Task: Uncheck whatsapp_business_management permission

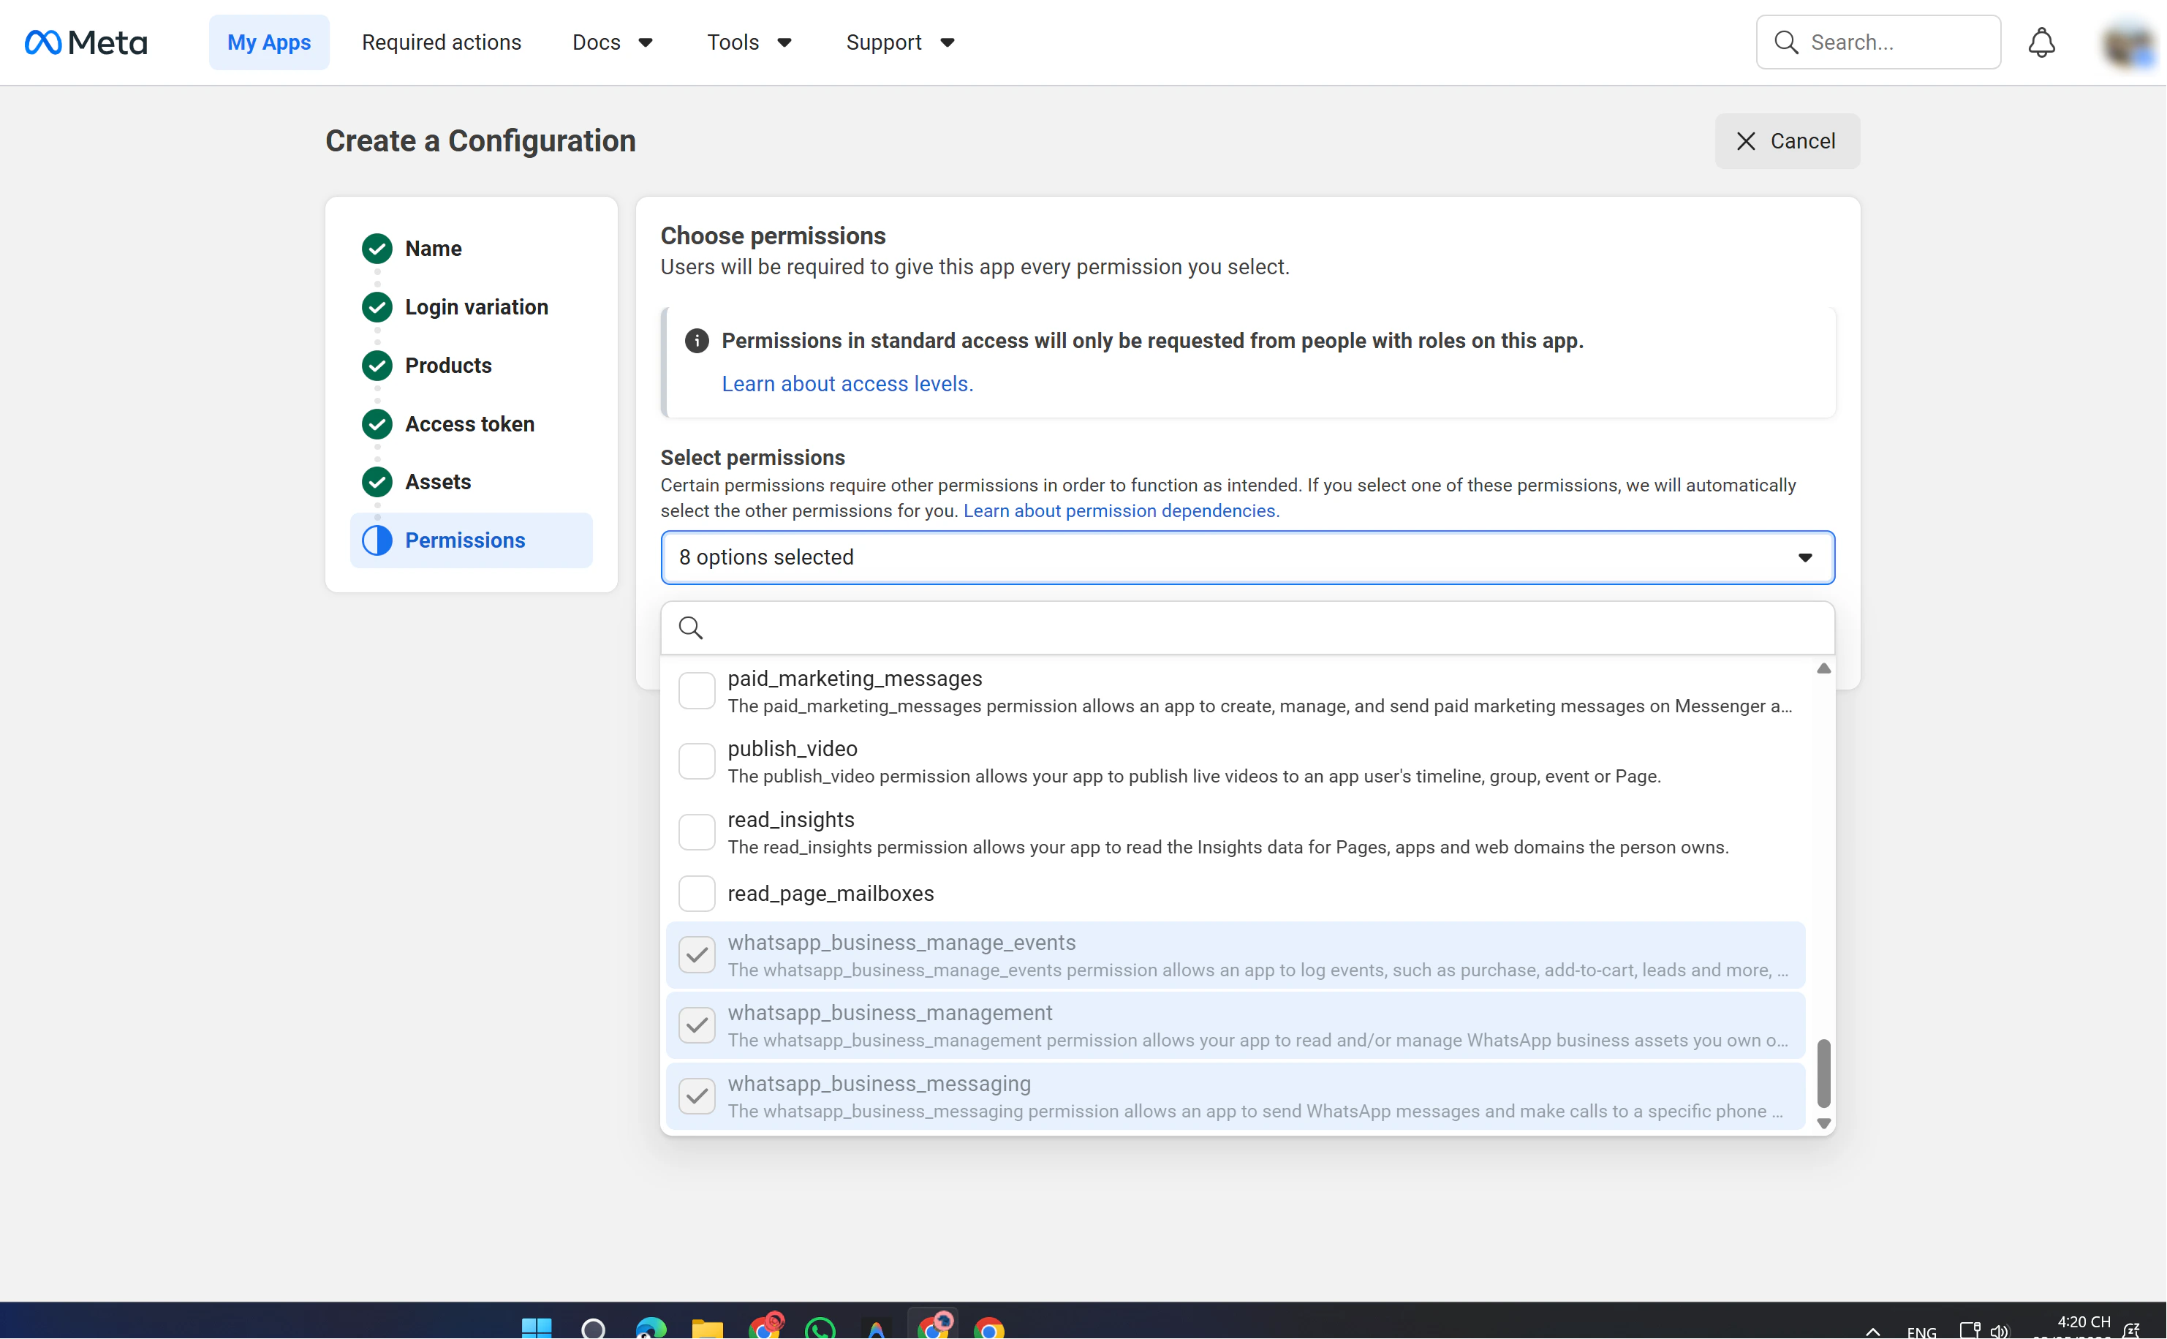Action: [697, 1025]
